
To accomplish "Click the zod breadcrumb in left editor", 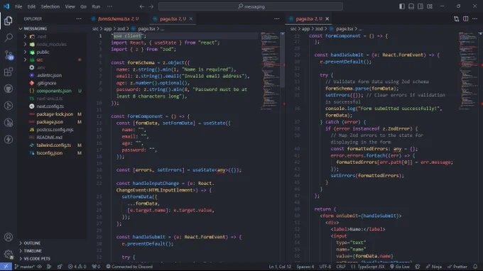I will pos(121,28).
